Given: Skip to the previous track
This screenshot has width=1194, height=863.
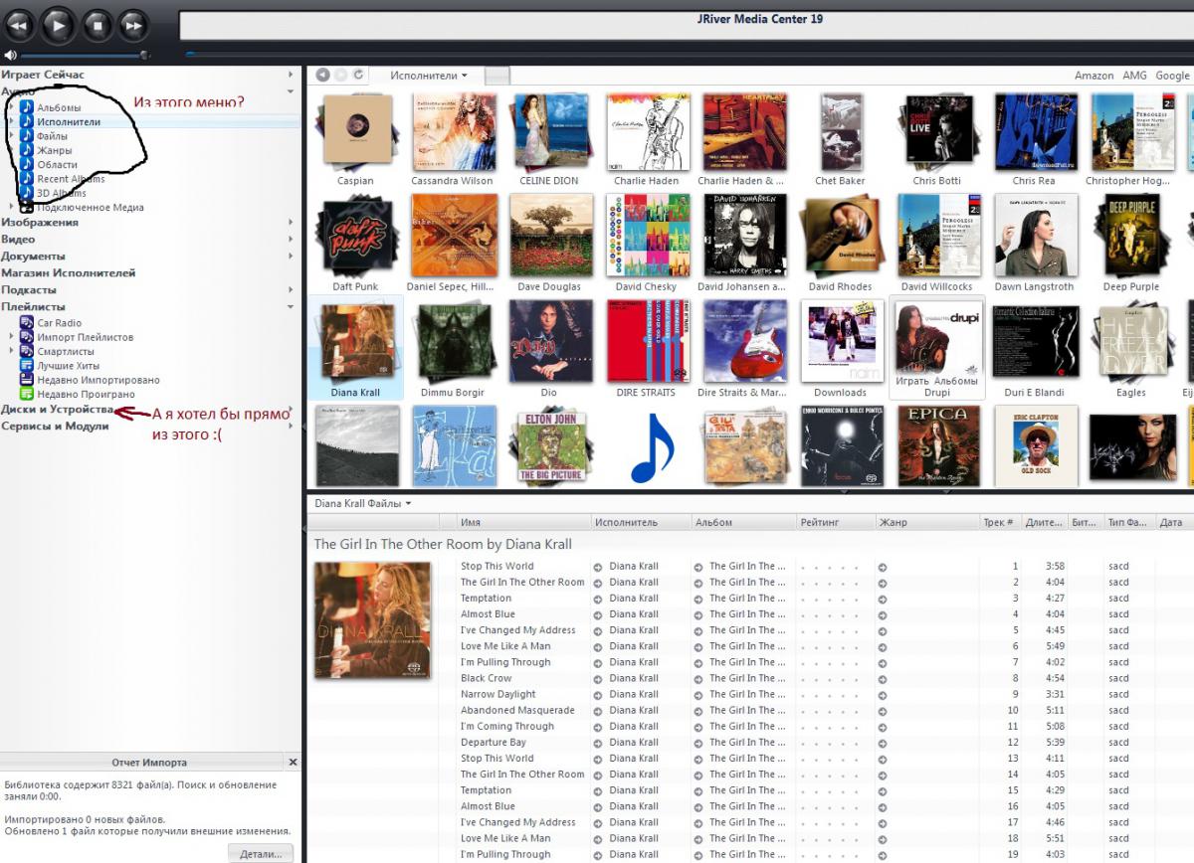Looking at the screenshot, I should [x=21, y=24].
